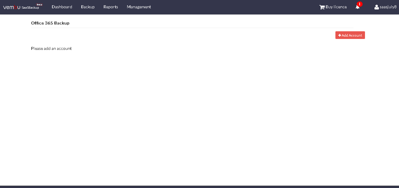Open the saasjuly8 user account menu

click(x=385, y=7)
